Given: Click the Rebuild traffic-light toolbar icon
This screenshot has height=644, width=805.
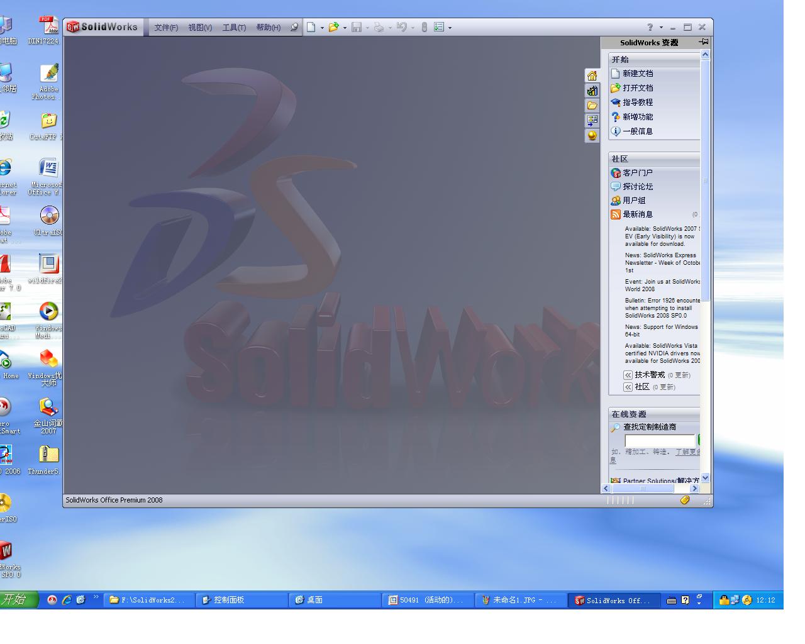Looking at the screenshot, I should pos(425,27).
